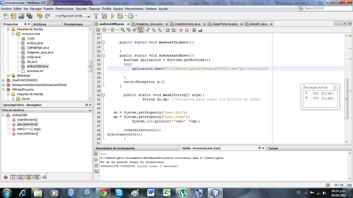353x198 pixels.
Task: Open uTorrent from the taskbar
Action: (x=183, y=193)
